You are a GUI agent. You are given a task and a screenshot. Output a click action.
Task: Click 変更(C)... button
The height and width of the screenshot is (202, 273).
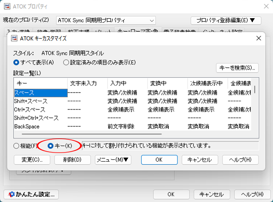click(32, 160)
